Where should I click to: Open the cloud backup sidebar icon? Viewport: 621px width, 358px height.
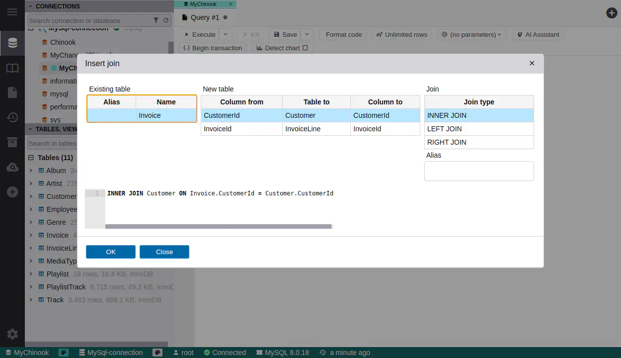[12, 168]
